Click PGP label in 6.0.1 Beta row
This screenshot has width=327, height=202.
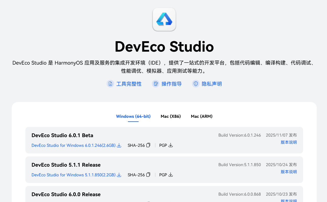point(163,145)
